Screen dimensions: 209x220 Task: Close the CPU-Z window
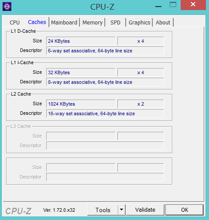tap(193, 5)
